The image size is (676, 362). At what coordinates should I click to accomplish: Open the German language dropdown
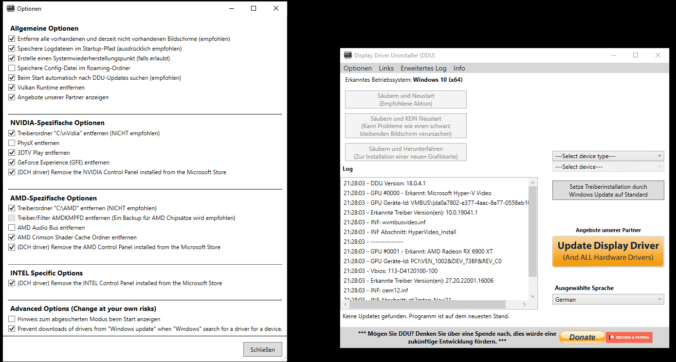coord(608,300)
